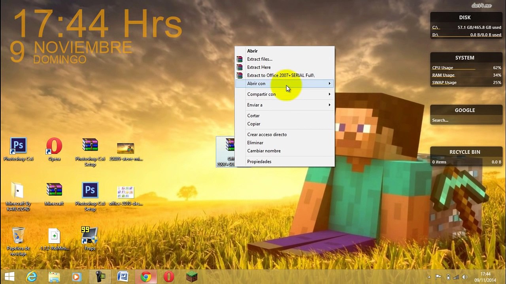Choose Extract to Office 2007+SERIAL Full\
Screen dimensions: 506x284
pos(285,75)
